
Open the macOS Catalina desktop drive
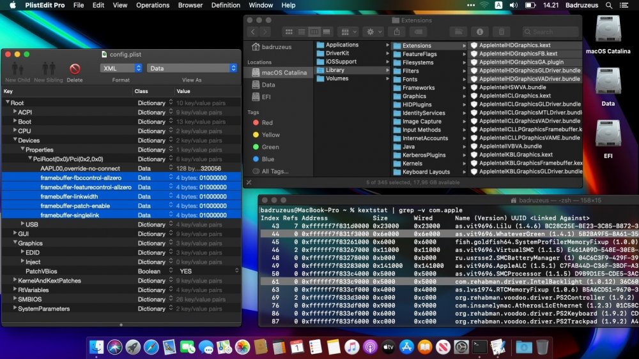608,29
